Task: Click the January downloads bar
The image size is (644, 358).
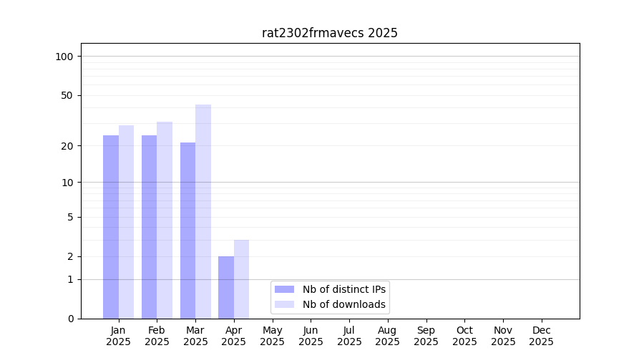Action: 126,222
